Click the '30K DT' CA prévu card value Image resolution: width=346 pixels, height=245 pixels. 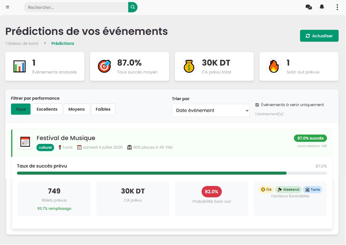click(133, 191)
